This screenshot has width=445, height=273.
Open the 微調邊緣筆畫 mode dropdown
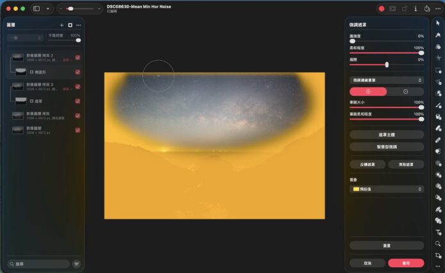click(387, 80)
